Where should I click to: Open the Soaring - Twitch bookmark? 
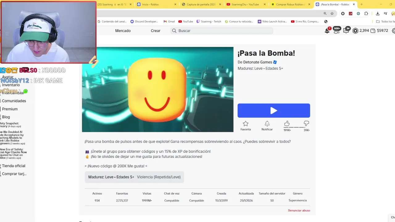pyautogui.click(x=209, y=22)
